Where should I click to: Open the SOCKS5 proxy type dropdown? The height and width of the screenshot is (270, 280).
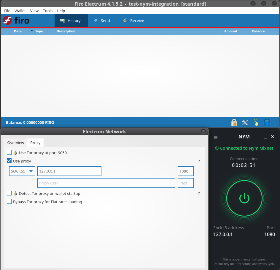[22, 171]
